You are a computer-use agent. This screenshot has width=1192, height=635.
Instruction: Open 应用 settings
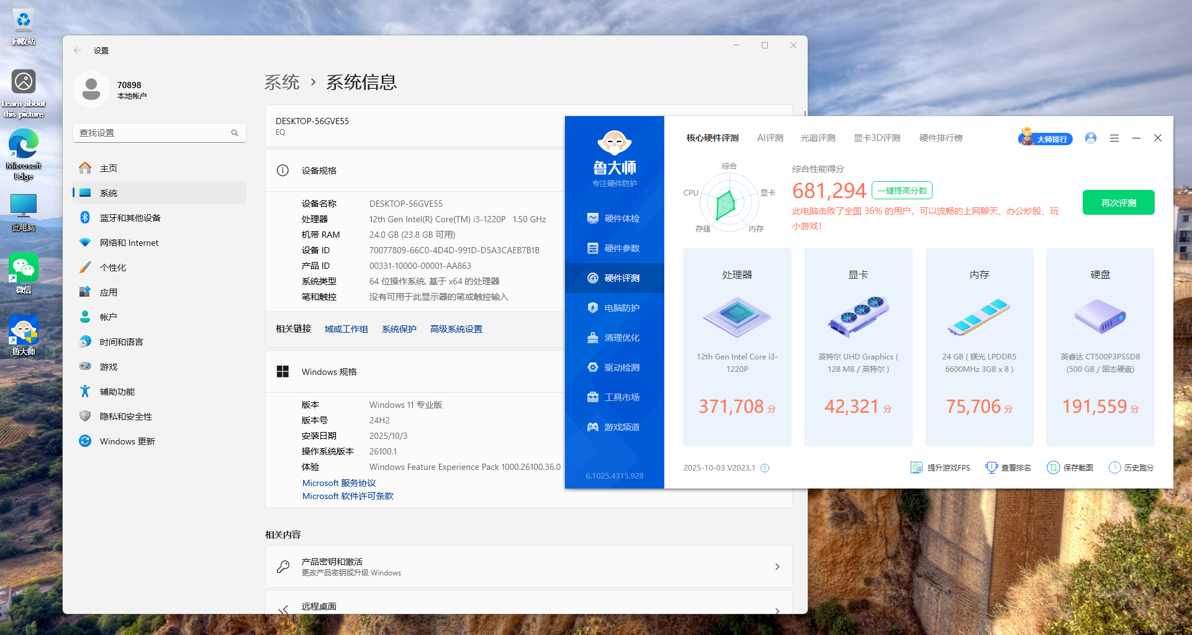[160, 292]
